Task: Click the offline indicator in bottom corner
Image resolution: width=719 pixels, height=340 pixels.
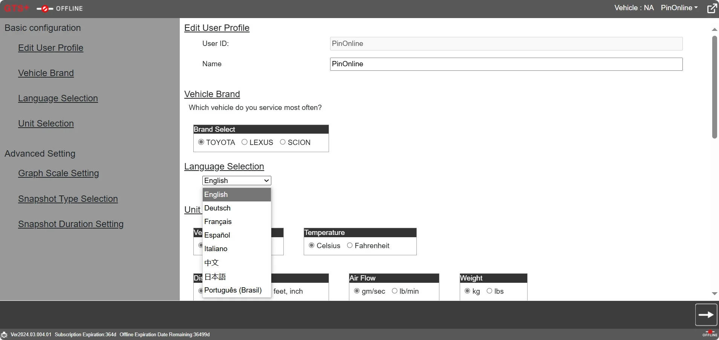Action: [x=710, y=333]
